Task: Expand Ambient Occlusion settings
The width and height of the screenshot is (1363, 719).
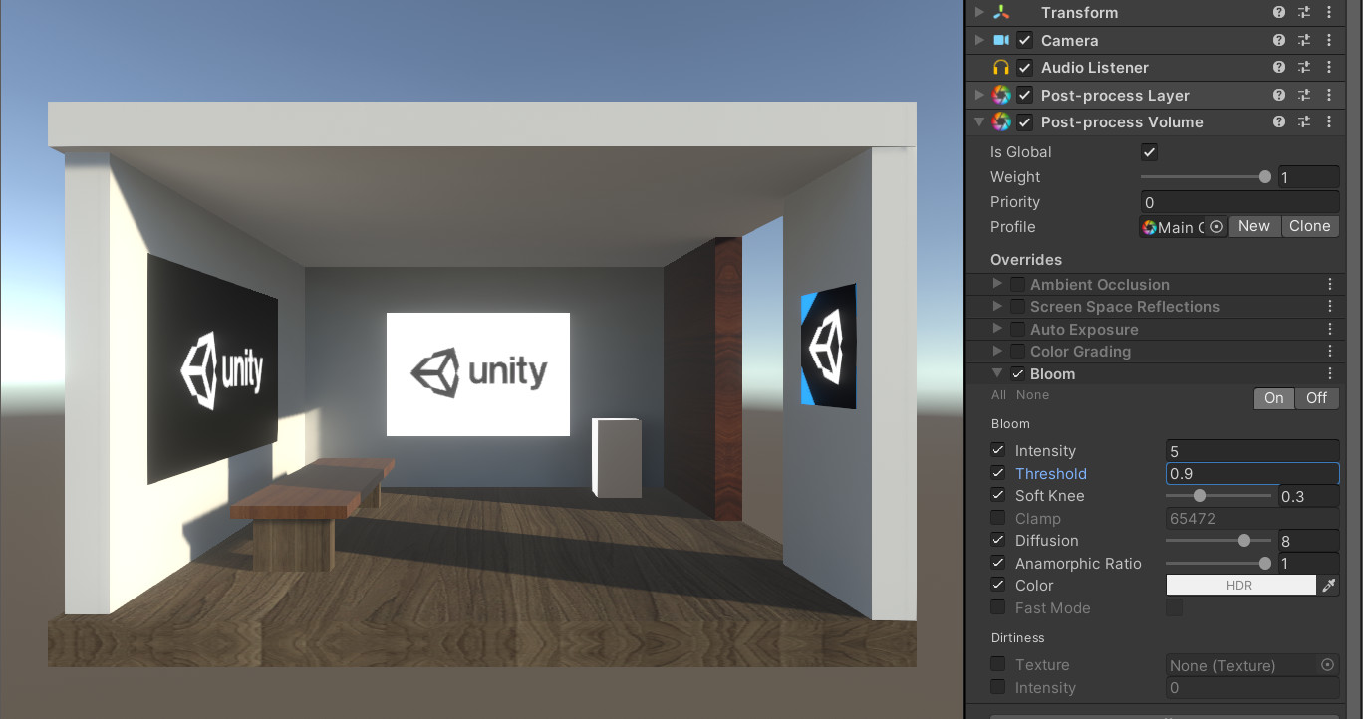Action: 997,284
